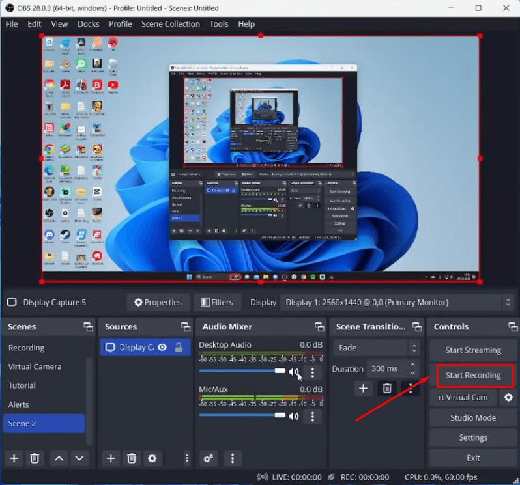Select the Virtual Camera scene
The image size is (520, 485).
point(44,367)
